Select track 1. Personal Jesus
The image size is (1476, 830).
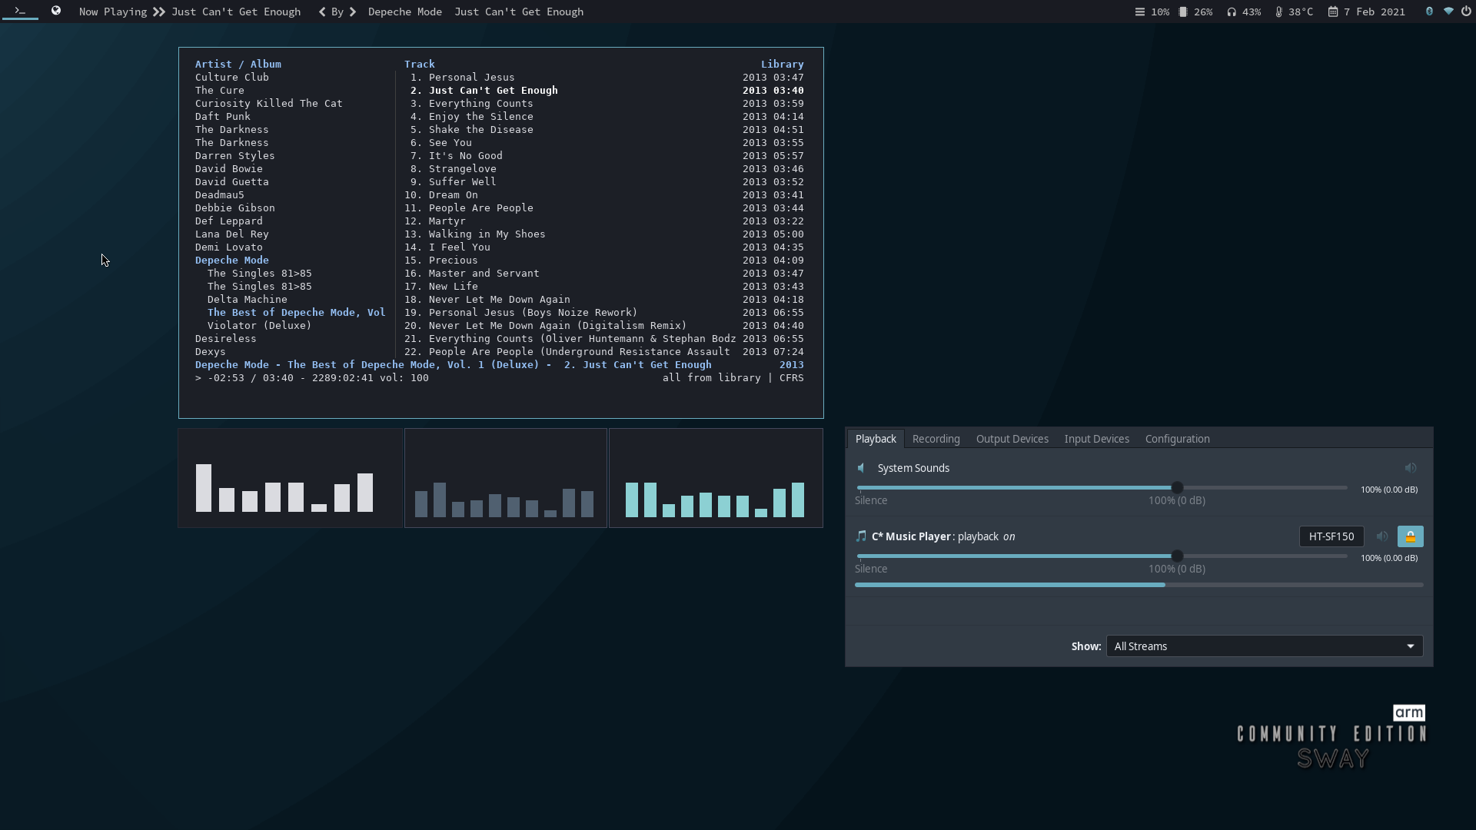coord(604,78)
